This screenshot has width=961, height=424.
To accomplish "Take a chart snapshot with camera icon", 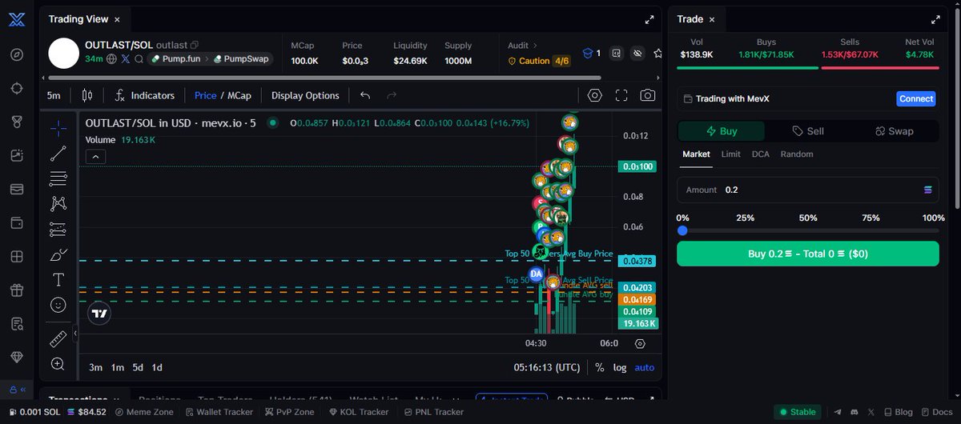I will point(647,95).
